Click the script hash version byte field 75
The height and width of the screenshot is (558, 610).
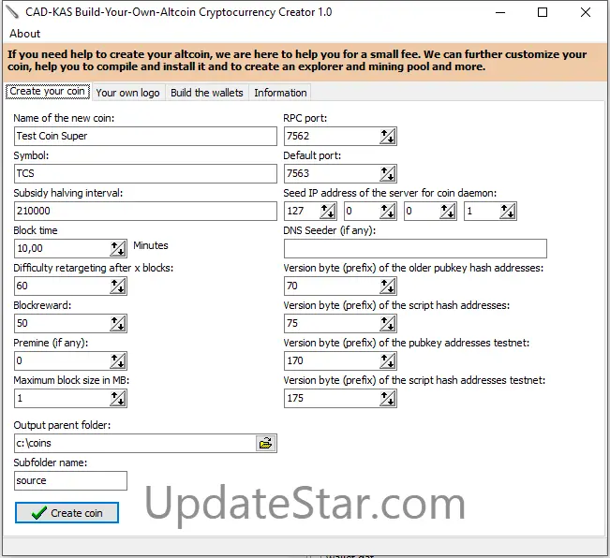point(332,323)
